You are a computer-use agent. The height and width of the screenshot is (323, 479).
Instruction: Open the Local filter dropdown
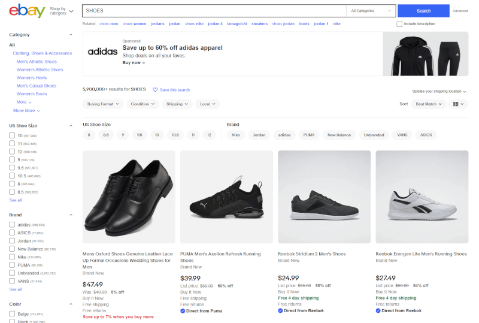pos(207,104)
